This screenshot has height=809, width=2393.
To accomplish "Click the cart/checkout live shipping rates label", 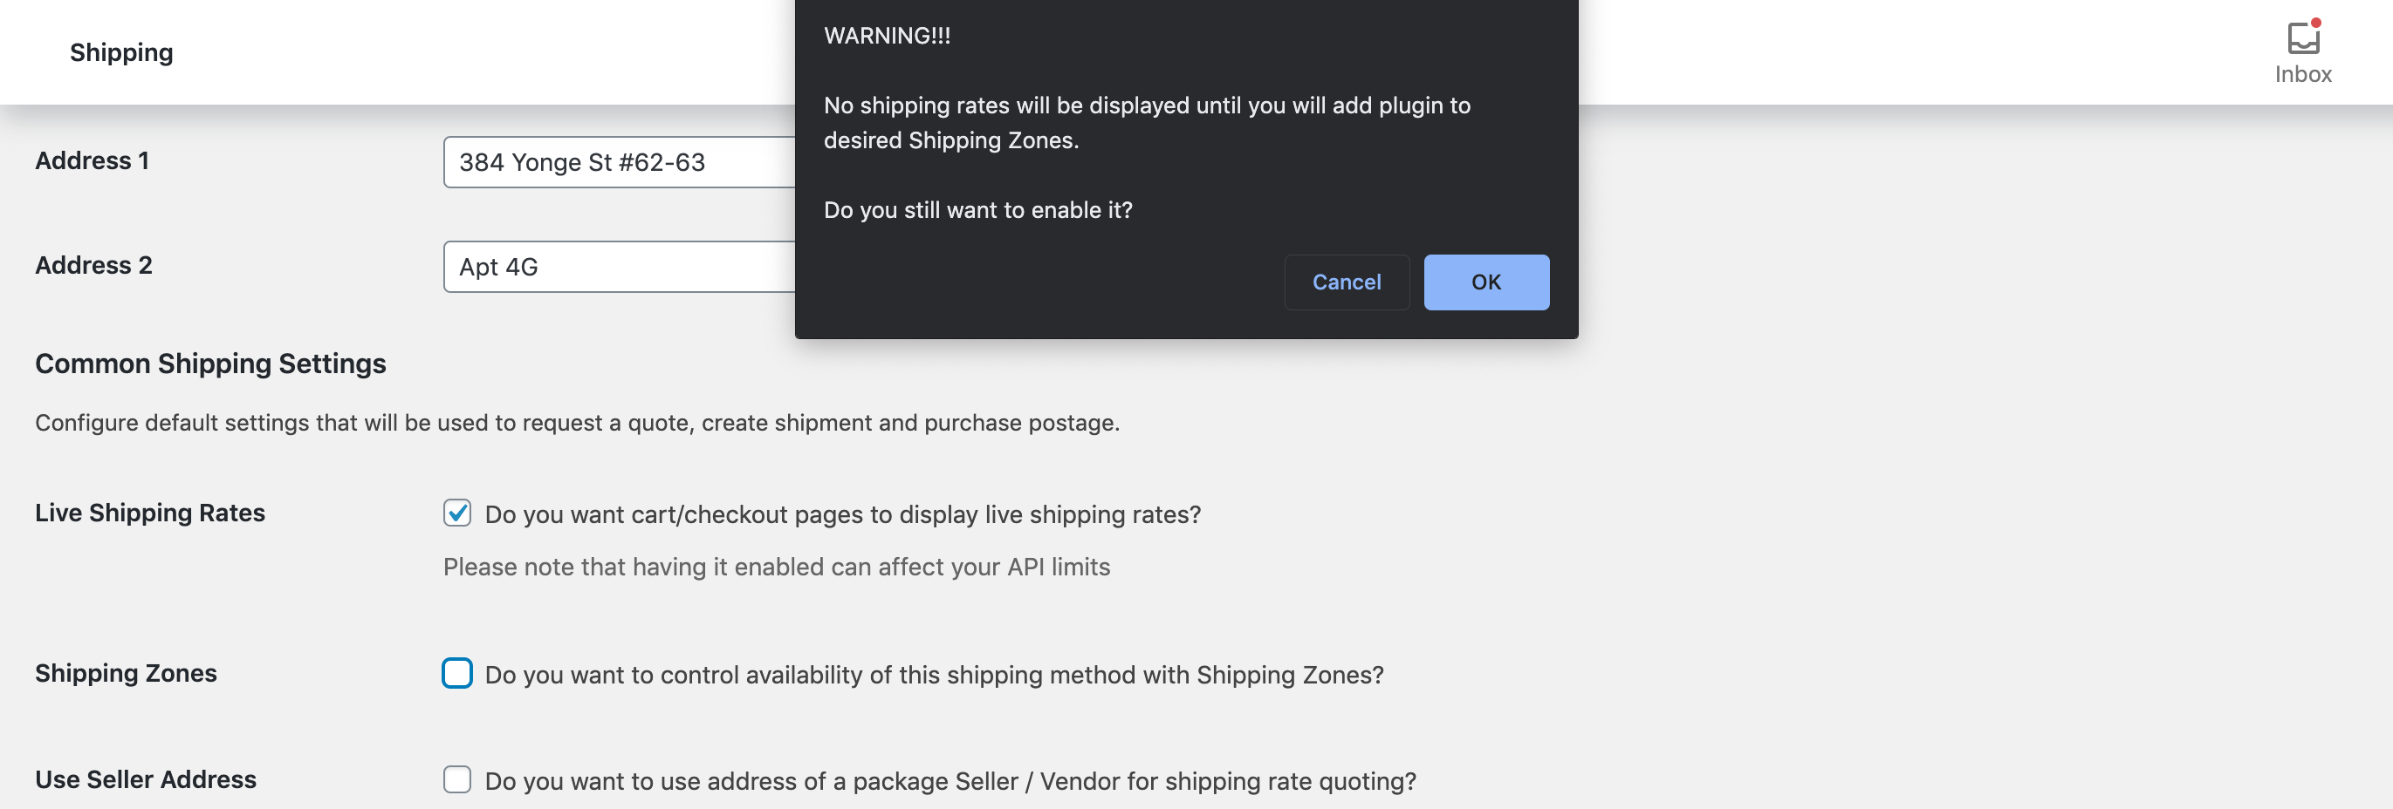I will point(841,515).
